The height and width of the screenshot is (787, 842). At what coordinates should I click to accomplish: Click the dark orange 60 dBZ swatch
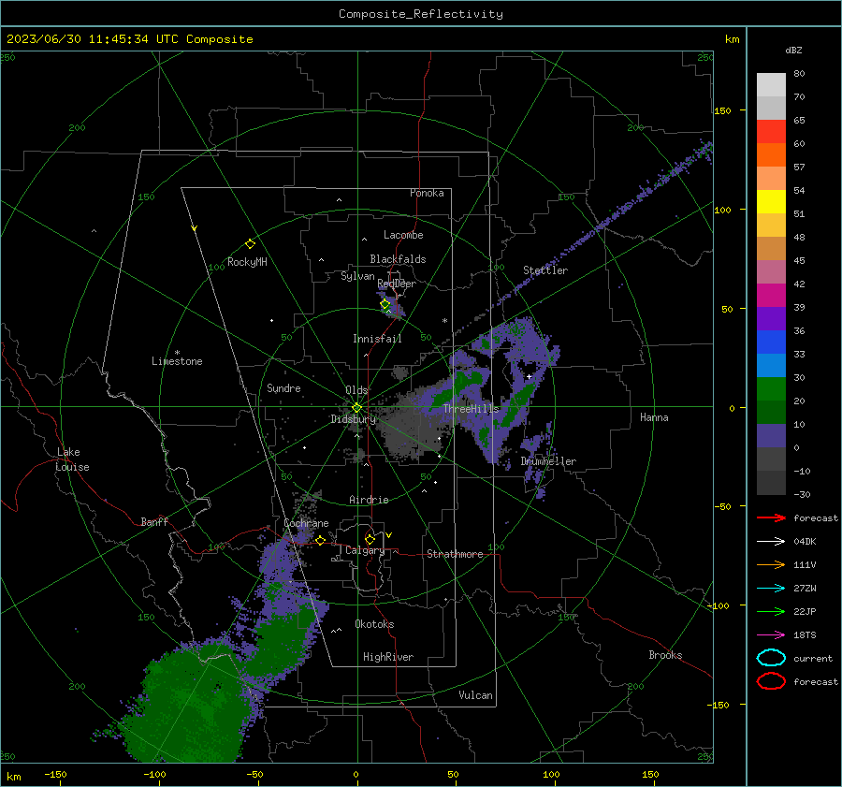[x=771, y=155]
